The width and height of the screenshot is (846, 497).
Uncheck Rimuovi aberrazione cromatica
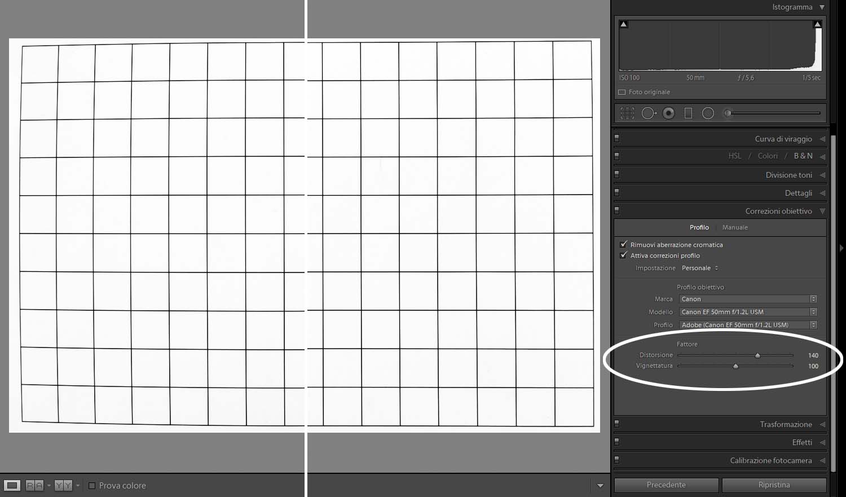(623, 245)
